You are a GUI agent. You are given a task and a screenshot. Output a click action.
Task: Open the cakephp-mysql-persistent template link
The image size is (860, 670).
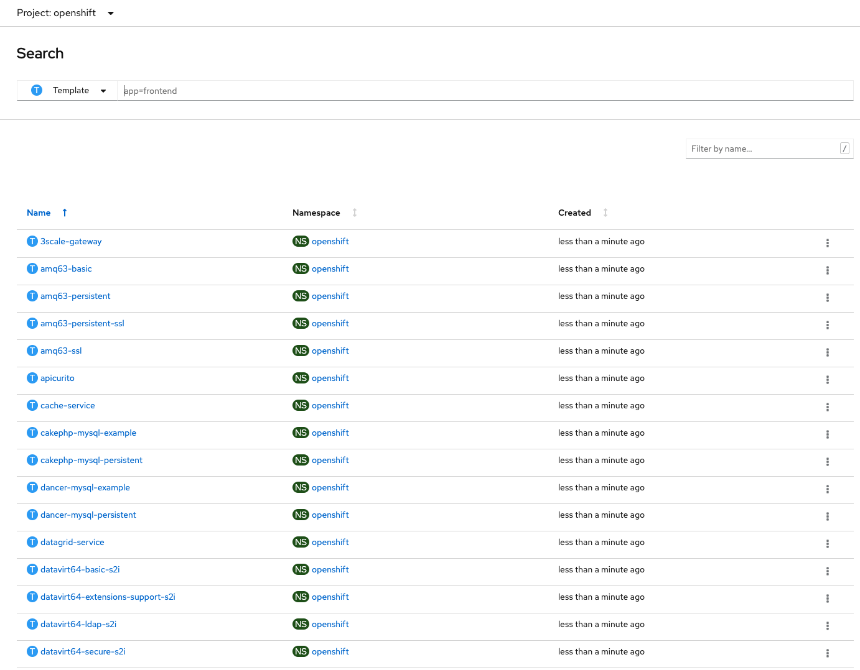(91, 460)
